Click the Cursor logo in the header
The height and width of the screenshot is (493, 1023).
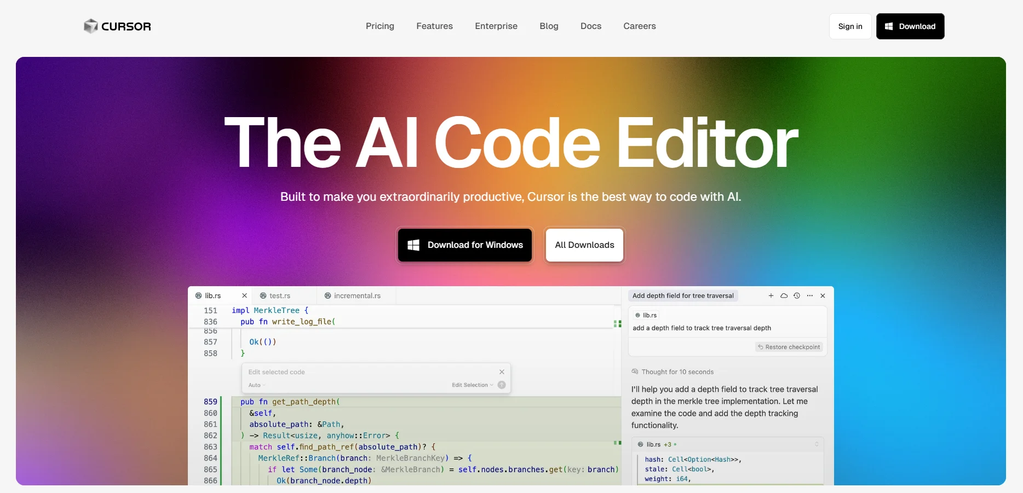(x=117, y=26)
